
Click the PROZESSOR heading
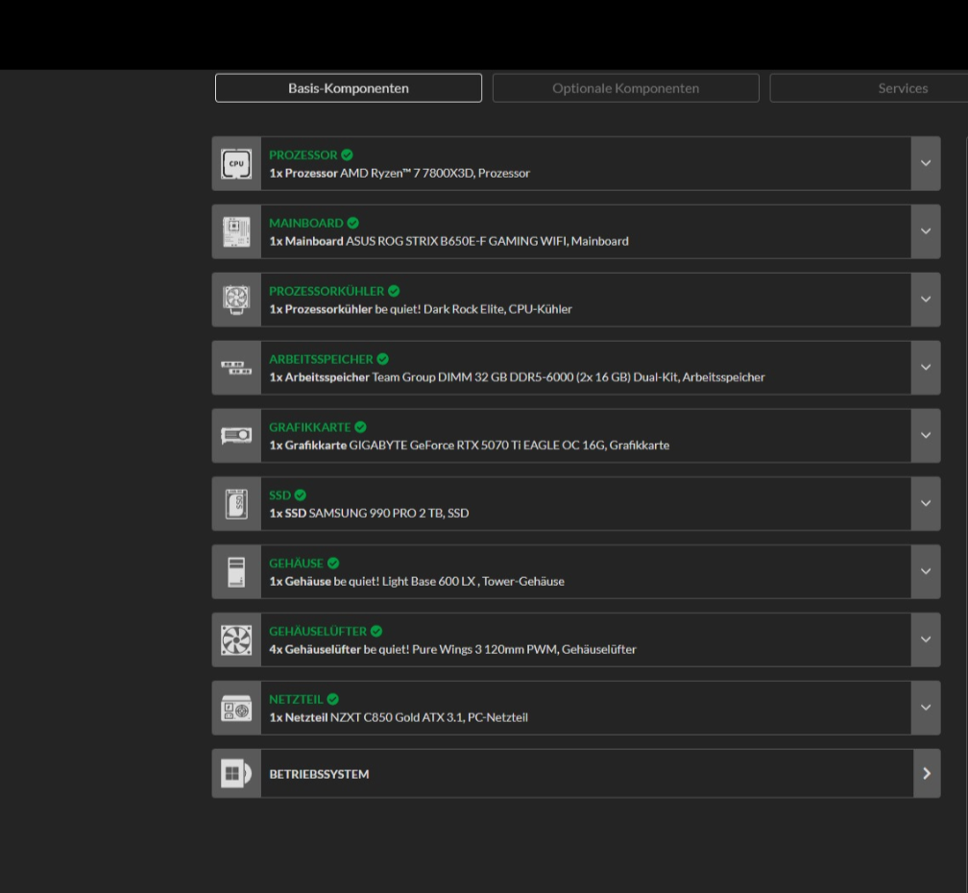coord(303,155)
